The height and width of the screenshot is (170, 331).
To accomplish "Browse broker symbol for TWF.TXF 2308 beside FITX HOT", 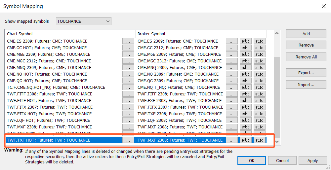I will [x=231, y=114].
